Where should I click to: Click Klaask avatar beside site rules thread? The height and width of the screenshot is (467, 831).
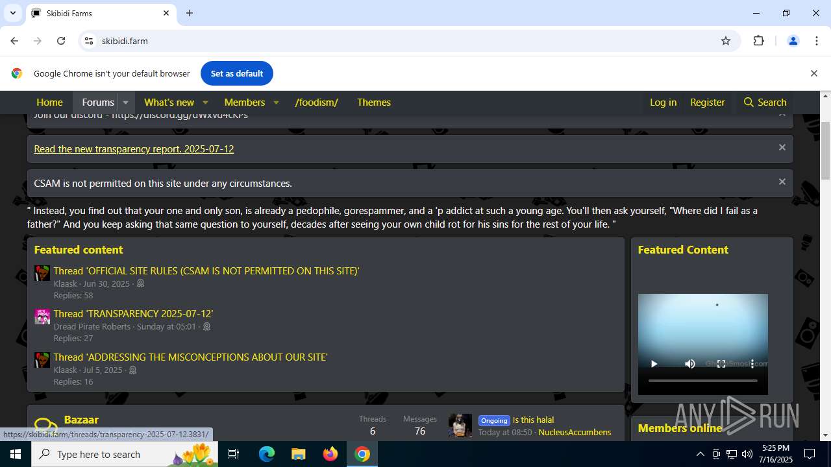click(42, 273)
